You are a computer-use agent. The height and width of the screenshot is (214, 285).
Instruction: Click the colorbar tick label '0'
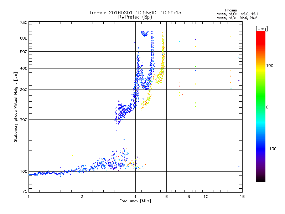tap(267, 107)
